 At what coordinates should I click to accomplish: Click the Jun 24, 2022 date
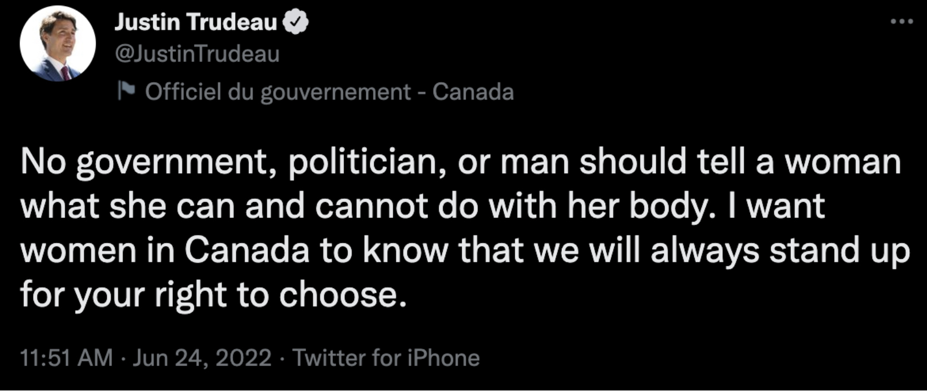[x=202, y=358]
